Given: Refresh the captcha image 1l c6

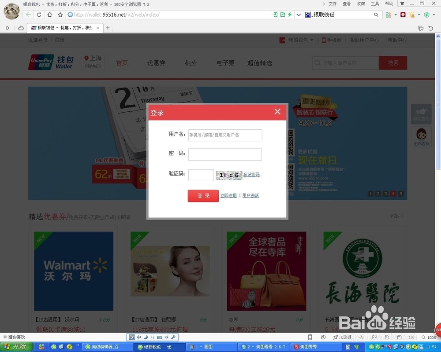Looking at the screenshot, I should (x=229, y=175).
